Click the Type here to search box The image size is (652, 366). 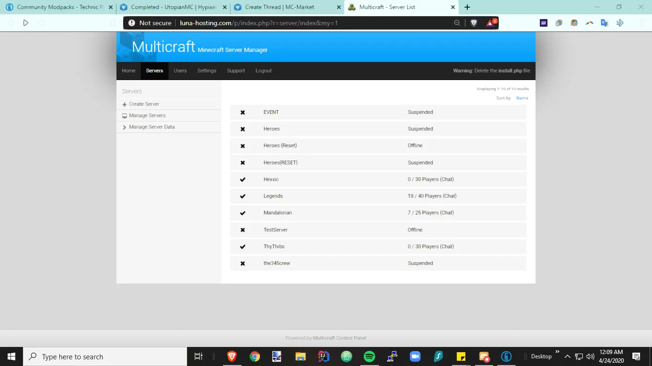(x=105, y=356)
